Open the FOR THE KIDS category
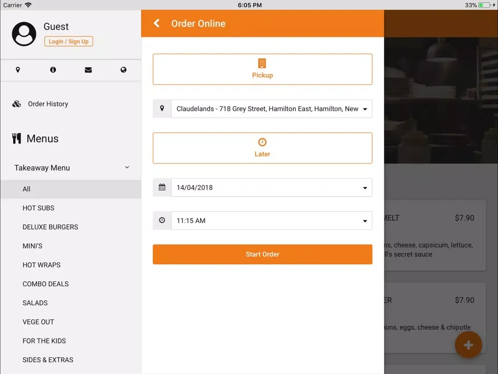498x374 pixels. 71,341
